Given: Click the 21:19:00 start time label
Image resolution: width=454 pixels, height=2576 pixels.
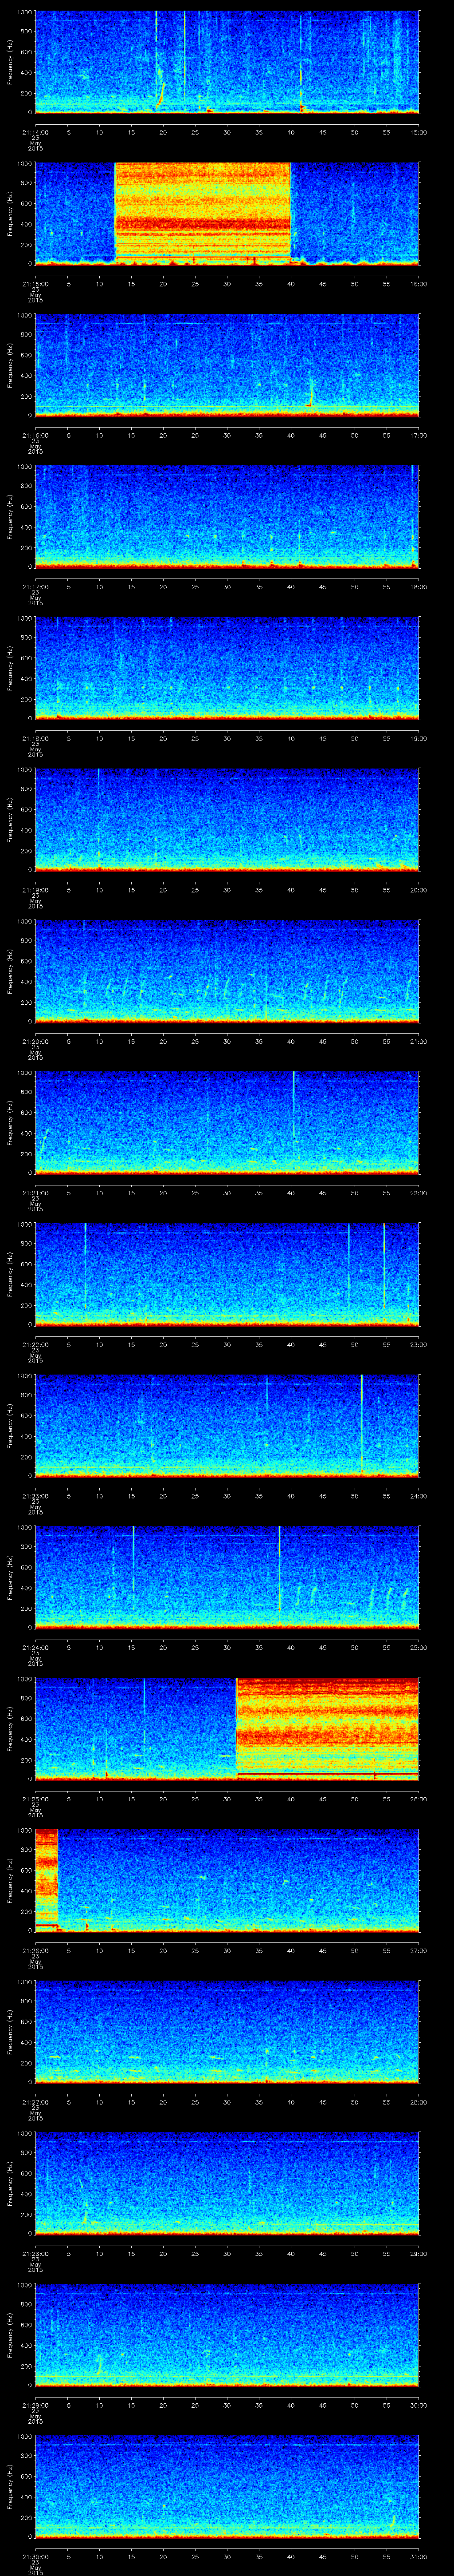Looking at the screenshot, I should point(35,890).
